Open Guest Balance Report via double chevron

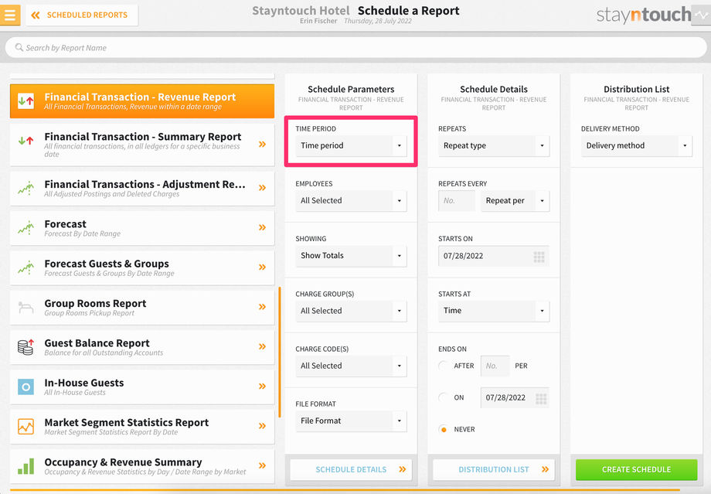262,346
